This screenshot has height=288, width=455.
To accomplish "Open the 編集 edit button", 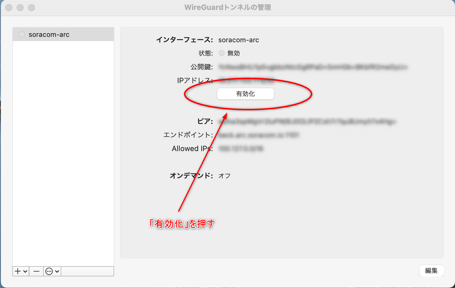I will coord(431,271).
